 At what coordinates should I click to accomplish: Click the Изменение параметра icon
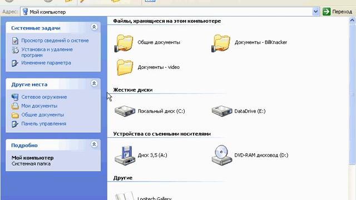pos(15,63)
